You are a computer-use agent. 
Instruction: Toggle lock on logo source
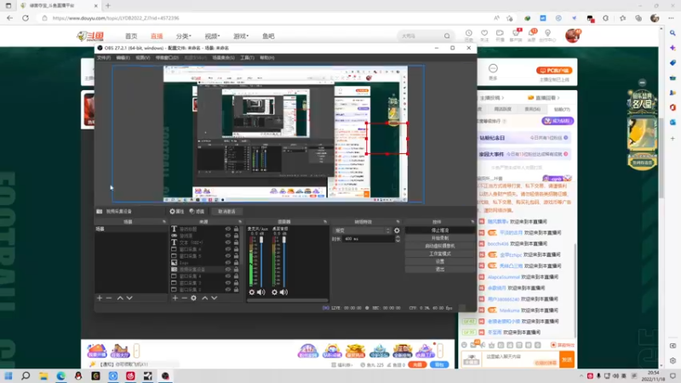click(x=237, y=263)
